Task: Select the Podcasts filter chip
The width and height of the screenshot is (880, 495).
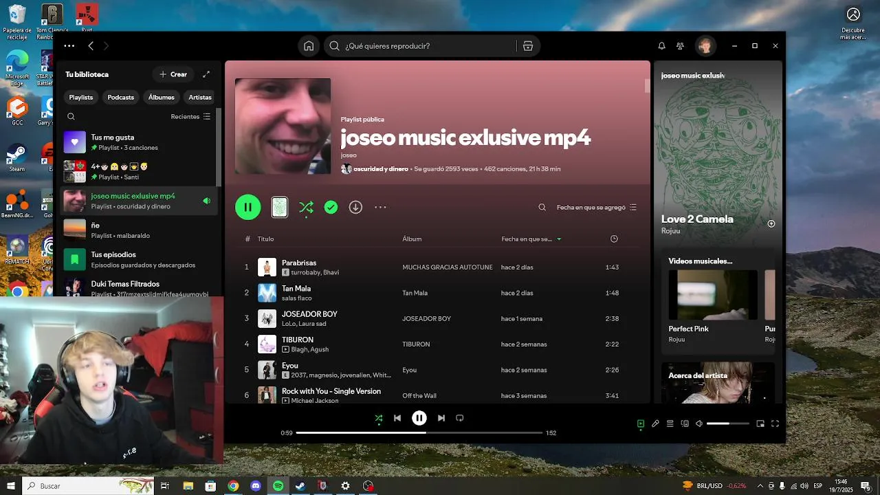Action: [120, 98]
